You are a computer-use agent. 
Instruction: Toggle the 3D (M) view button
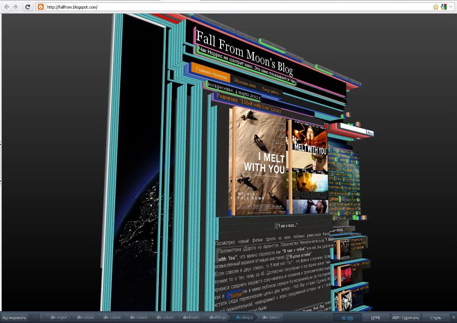347,318
